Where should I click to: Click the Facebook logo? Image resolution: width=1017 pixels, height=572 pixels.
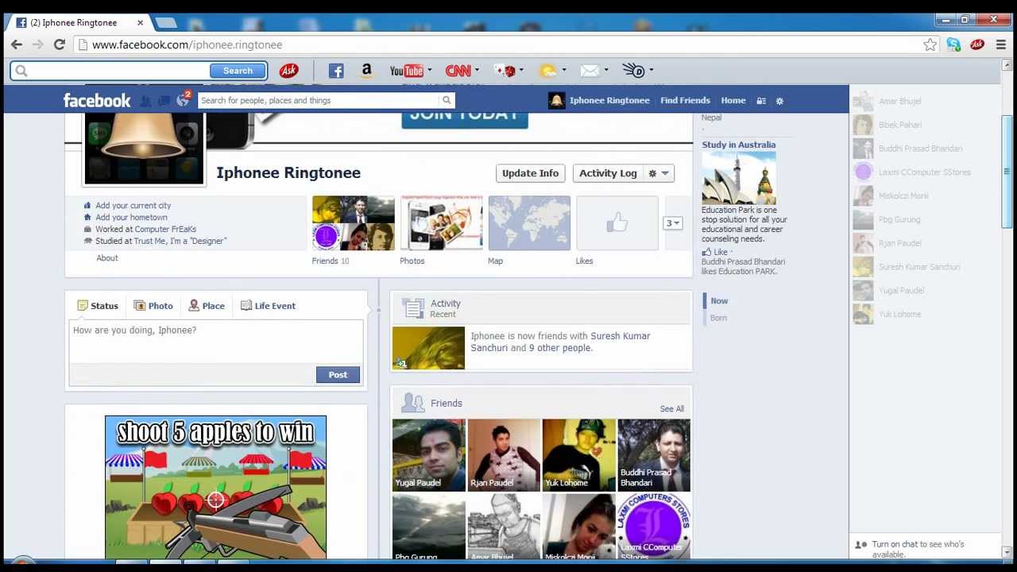click(x=97, y=100)
